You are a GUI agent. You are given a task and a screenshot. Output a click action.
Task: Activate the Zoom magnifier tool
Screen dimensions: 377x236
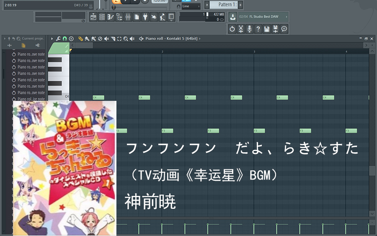(x=126, y=38)
